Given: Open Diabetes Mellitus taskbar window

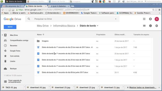Looking at the screenshot, I should coord(37,2).
